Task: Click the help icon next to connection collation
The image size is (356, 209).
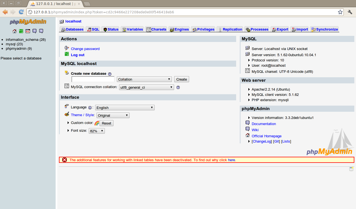Action: [x=178, y=87]
